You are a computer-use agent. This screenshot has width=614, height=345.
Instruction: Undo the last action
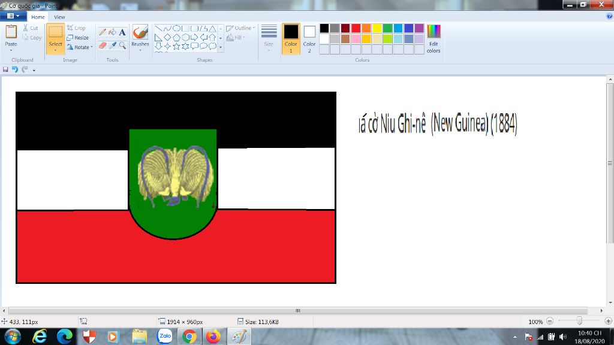point(15,69)
